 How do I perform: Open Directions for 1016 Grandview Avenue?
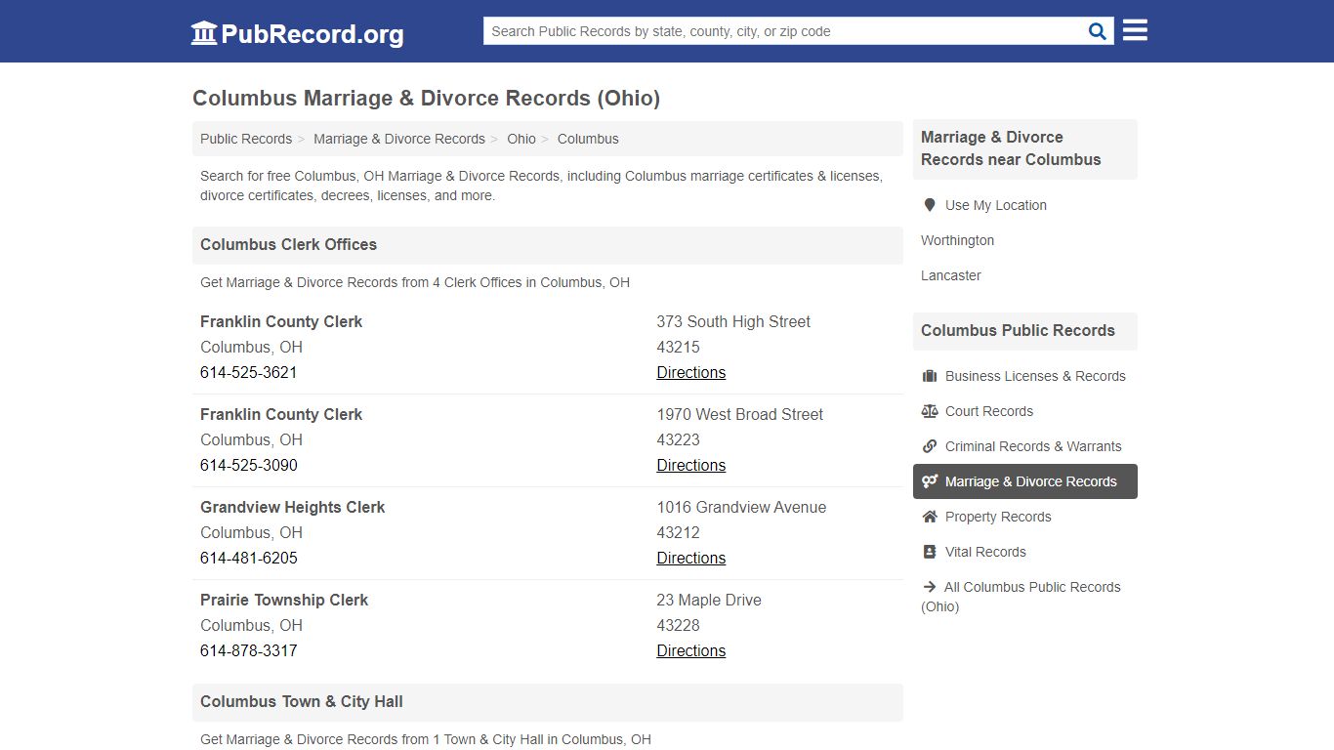pyautogui.click(x=691, y=558)
